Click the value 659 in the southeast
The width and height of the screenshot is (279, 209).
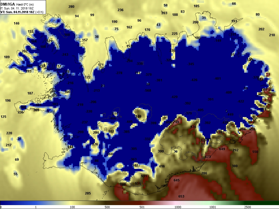(x=252, y=129)
